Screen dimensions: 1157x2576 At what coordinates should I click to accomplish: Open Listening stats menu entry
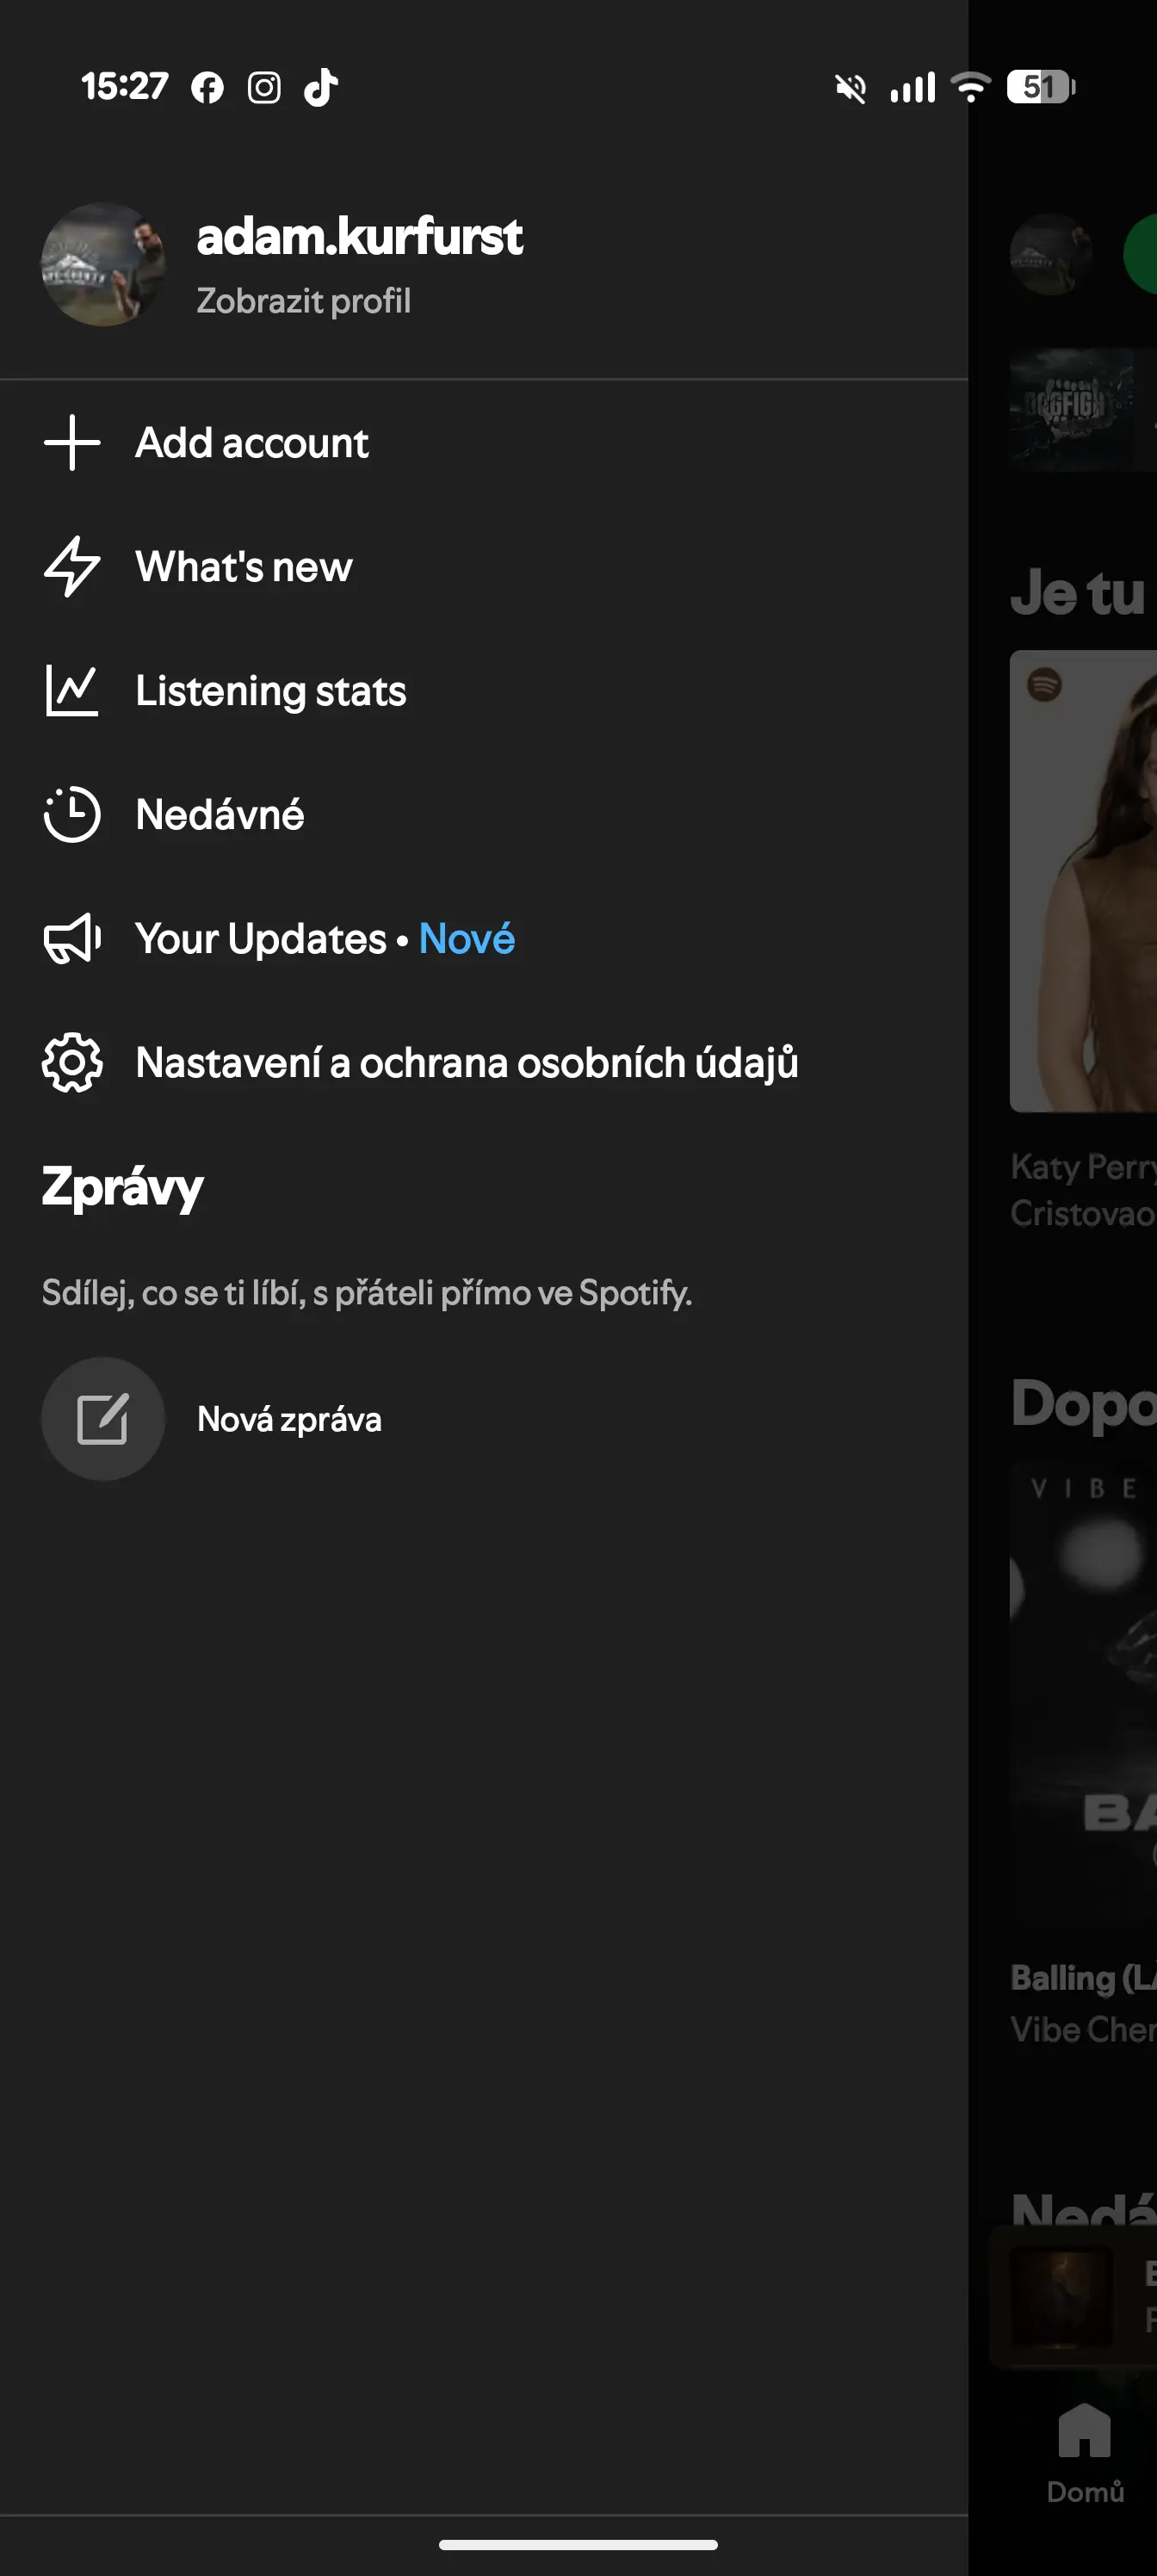point(271,691)
